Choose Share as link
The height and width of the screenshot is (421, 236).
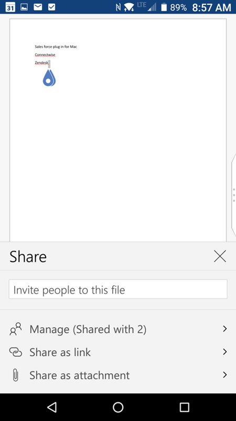pos(118,352)
